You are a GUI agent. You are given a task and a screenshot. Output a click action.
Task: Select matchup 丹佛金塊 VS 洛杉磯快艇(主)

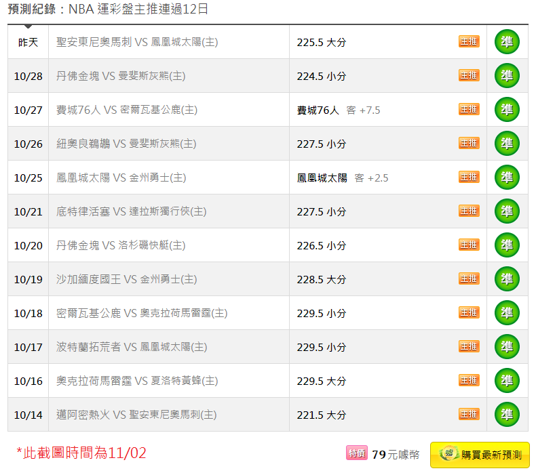click(x=121, y=245)
